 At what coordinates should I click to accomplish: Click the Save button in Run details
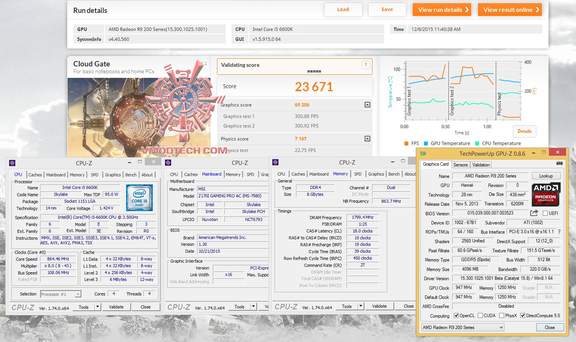point(387,10)
